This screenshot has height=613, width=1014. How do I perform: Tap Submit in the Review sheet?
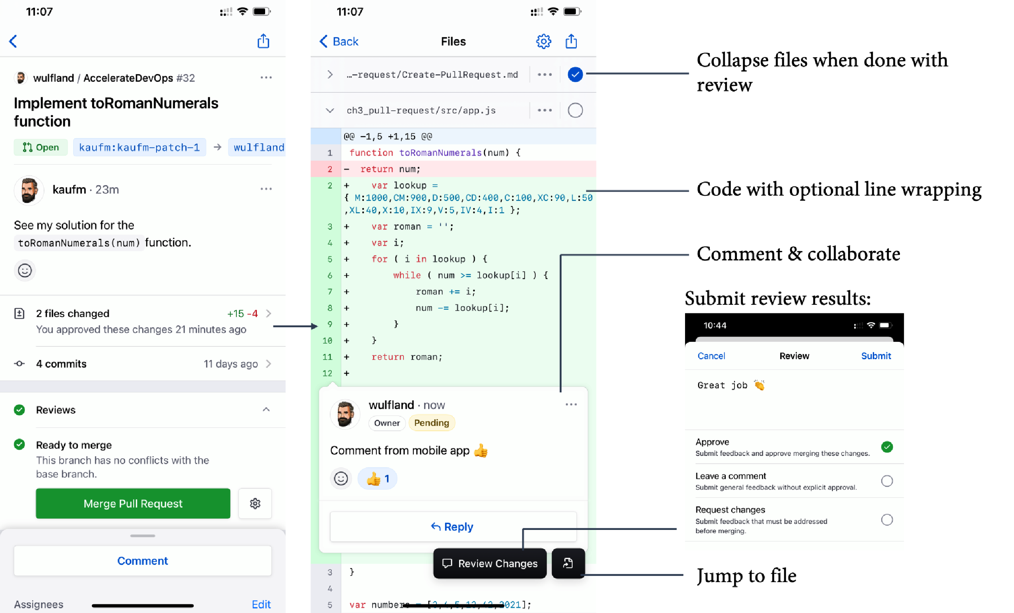(x=876, y=356)
